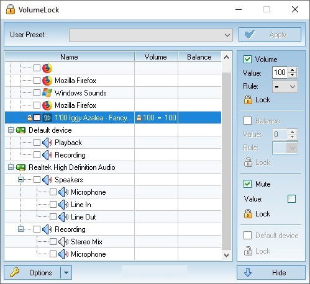The height and width of the screenshot is (284, 310).
Task: Uncheck the Volume checkbox in right panel
Action: click(248, 60)
